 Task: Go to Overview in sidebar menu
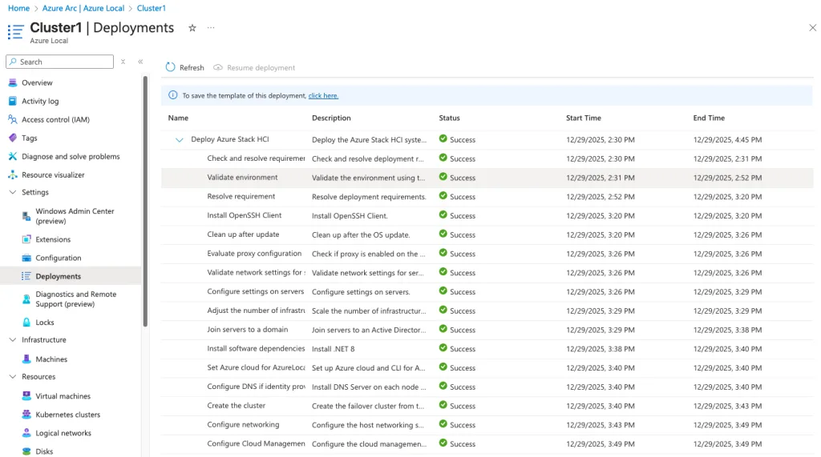[37, 83]
